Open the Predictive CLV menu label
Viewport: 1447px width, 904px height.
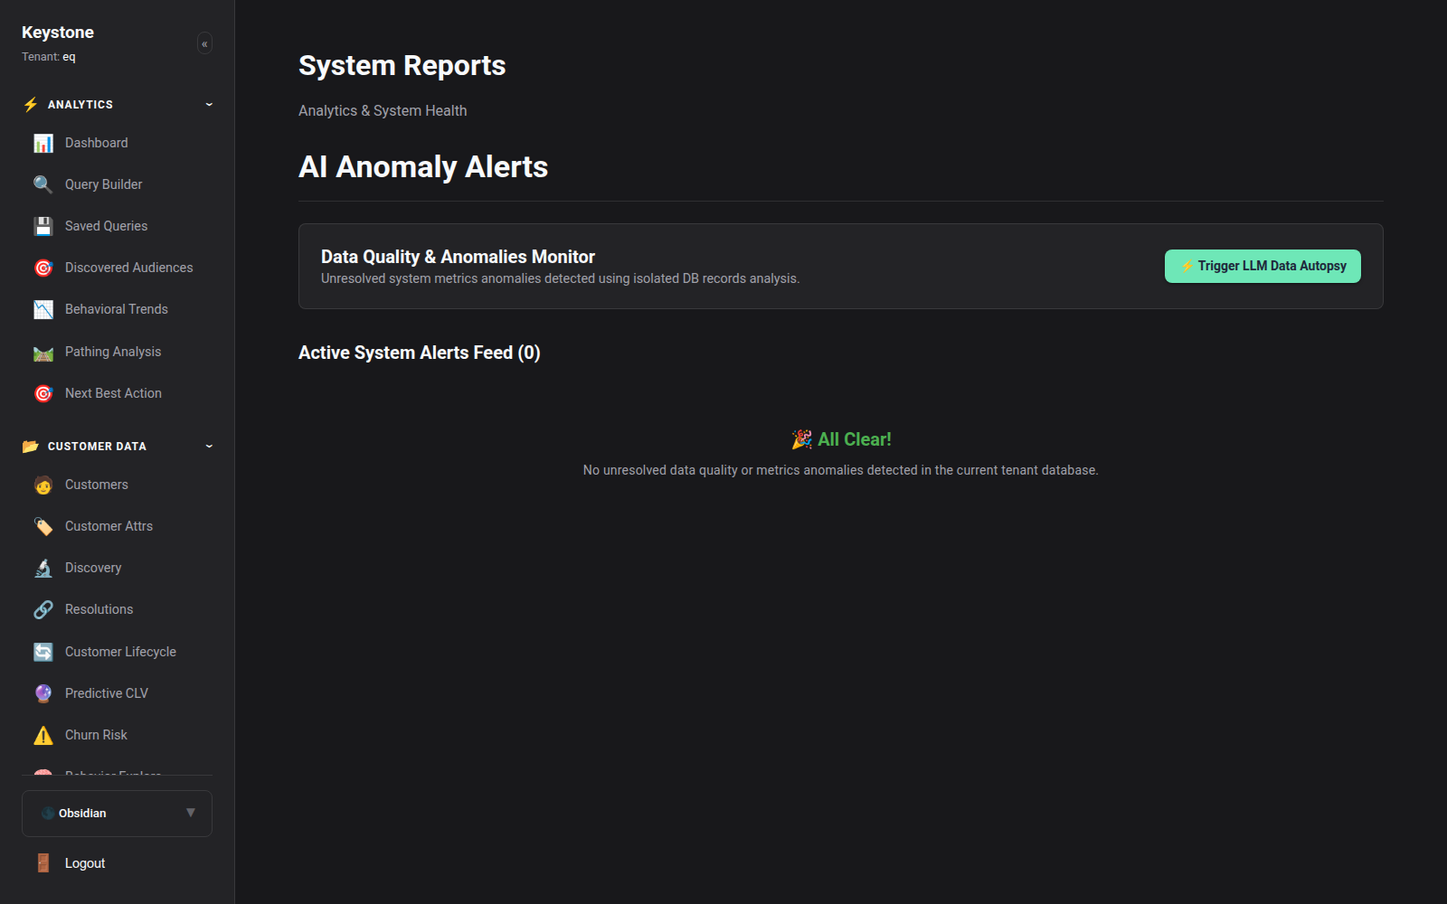[x=107, y=693]
